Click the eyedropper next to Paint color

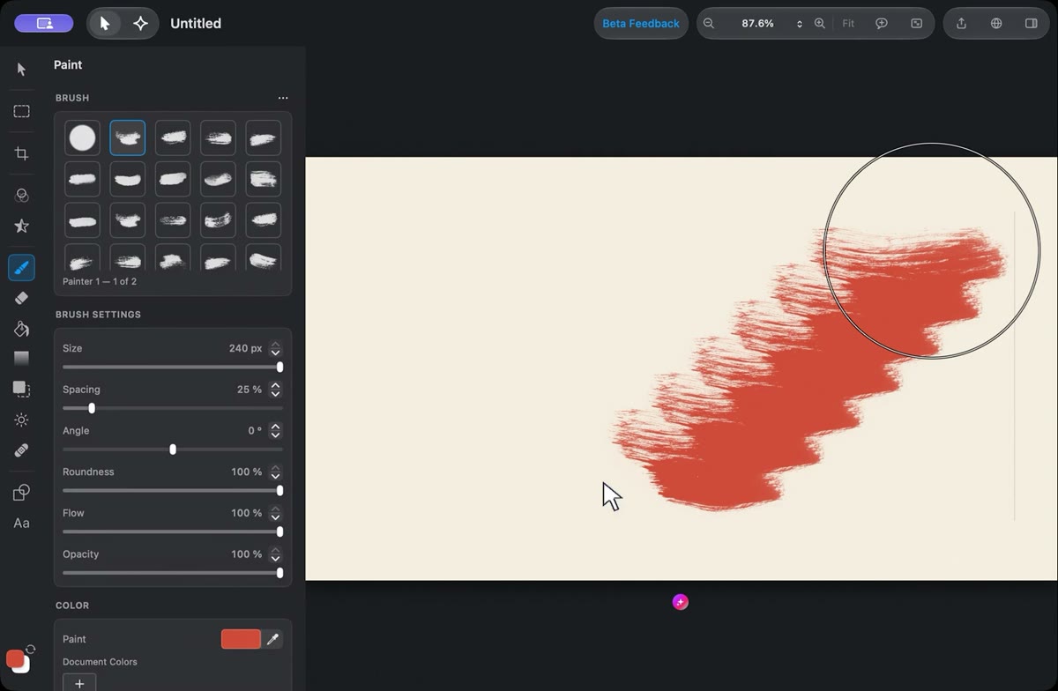(273, 639)
